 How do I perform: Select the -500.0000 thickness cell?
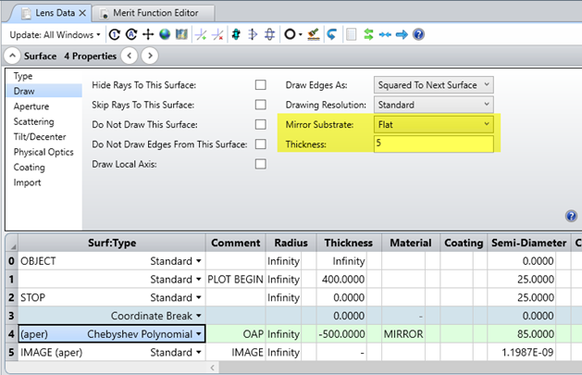point(341,334)
